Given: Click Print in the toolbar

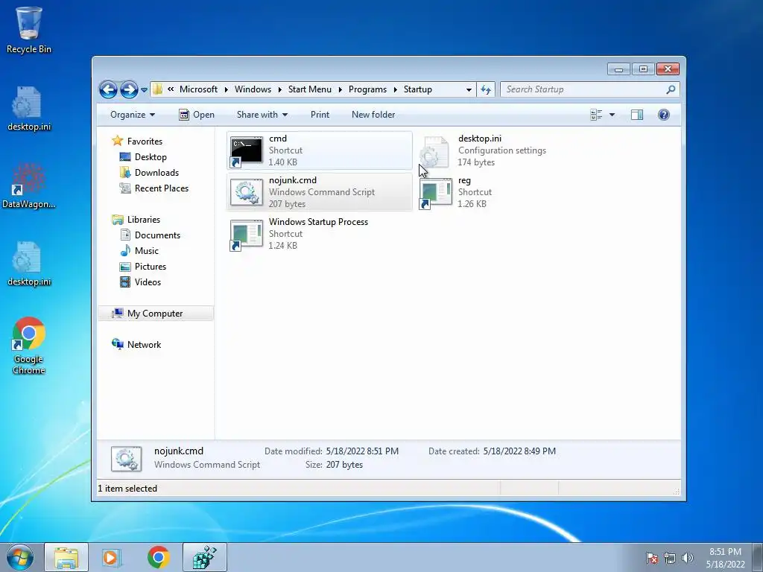Looking at the screenshot, I should click(x=320, y=115).
